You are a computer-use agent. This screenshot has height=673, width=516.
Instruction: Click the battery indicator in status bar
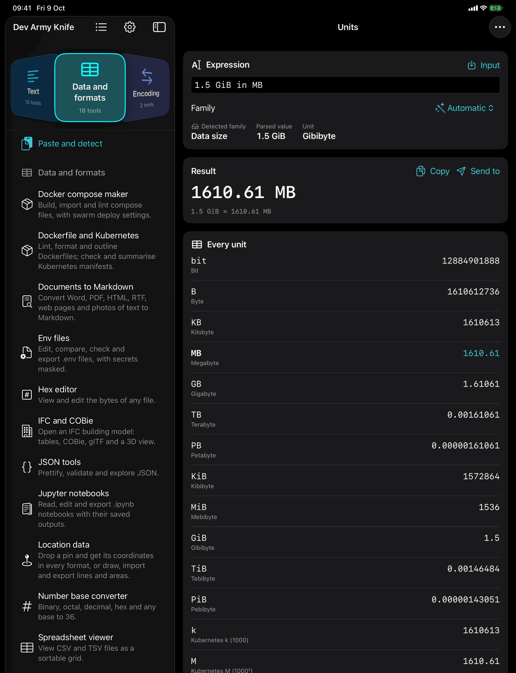(x=496, y=8)
